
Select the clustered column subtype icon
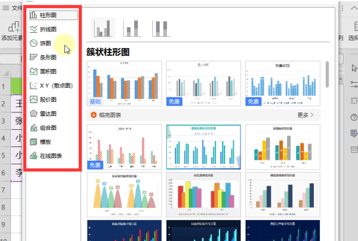pos(103,28)
